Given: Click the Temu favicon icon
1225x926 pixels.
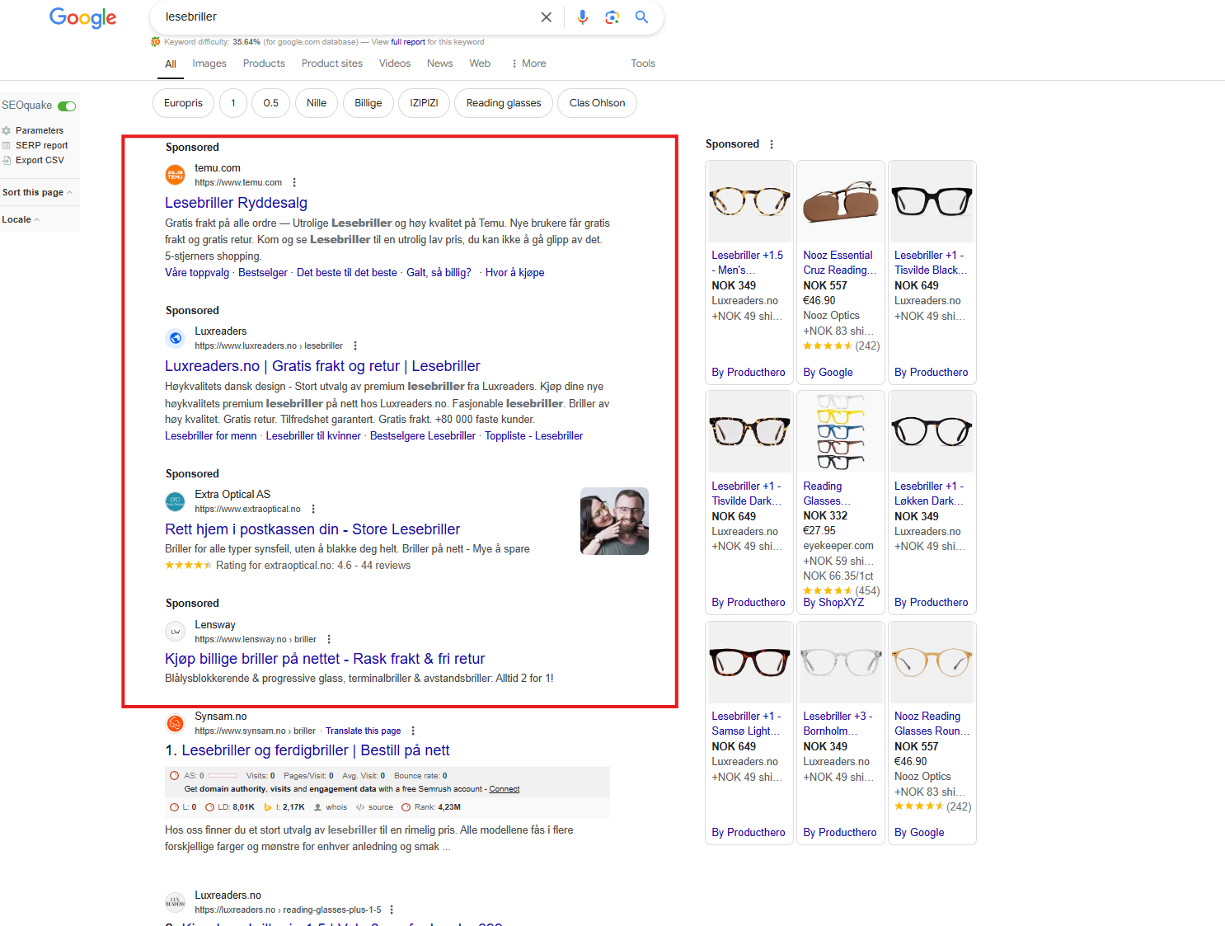Looking at the screenshot, I should click(x=176, y=175).
